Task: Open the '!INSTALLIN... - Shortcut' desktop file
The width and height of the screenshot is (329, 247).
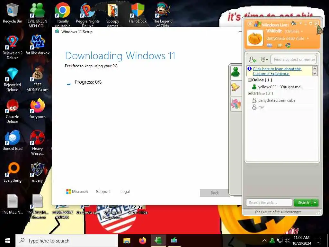Action: point(37,207)
